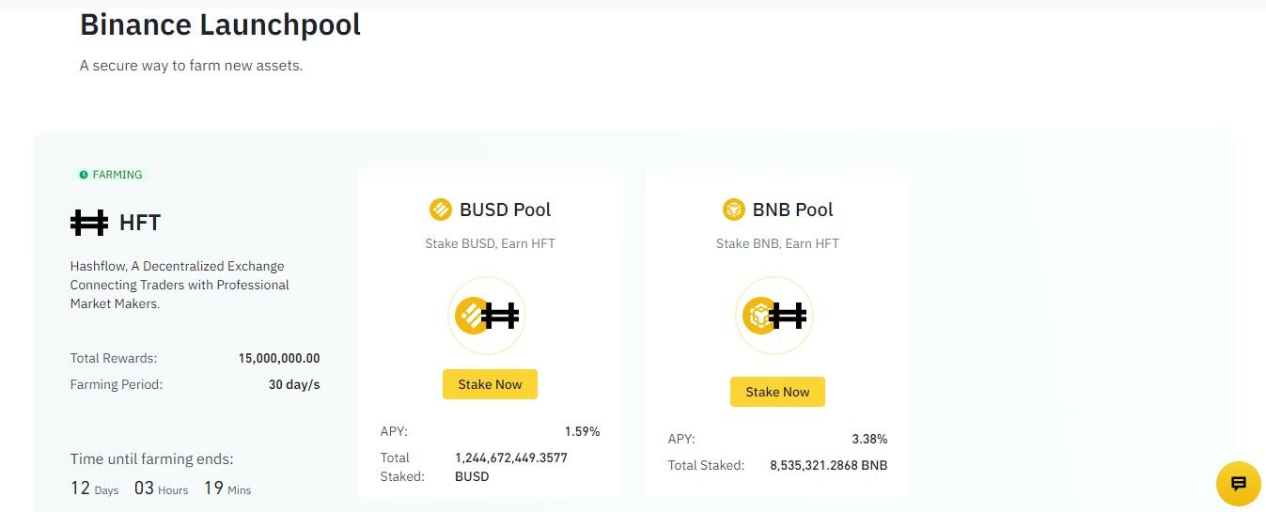Click the BNB Pool APY value 3.38%
Image resolution: width=1266 pixels, height=512 pixels.
869,439
